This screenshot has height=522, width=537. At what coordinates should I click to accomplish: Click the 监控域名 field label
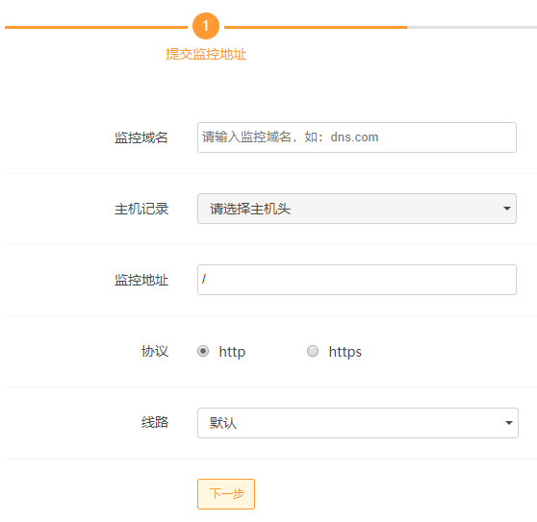point(141,137)
